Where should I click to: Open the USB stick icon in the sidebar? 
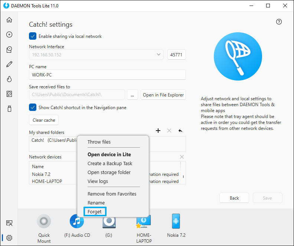9,109
